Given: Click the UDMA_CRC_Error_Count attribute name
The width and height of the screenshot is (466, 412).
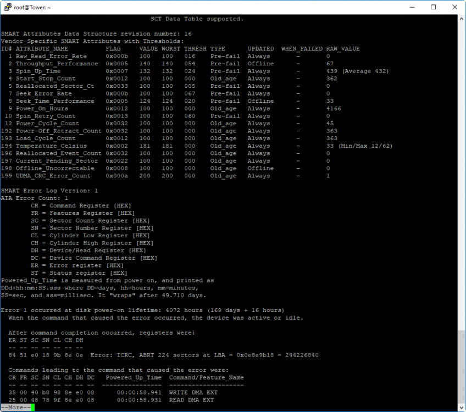Looking at the screenshot, I should pyautogui.click(x=53, y=176).
